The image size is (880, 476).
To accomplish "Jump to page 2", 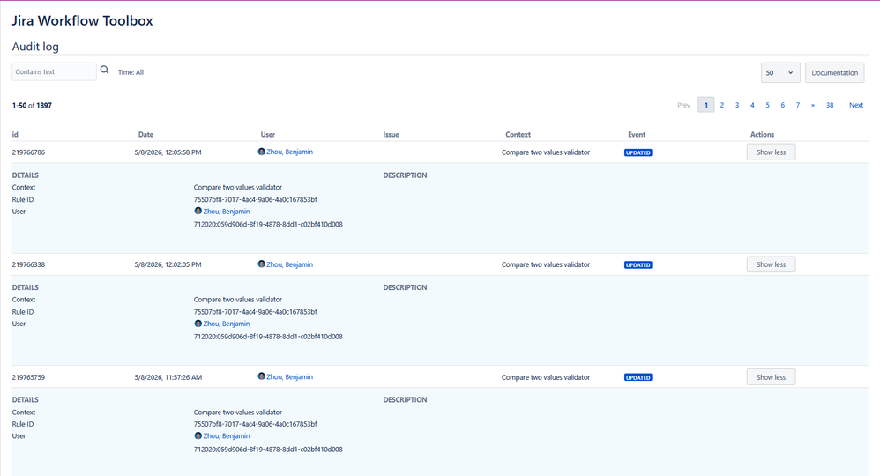I will (722, 105).
